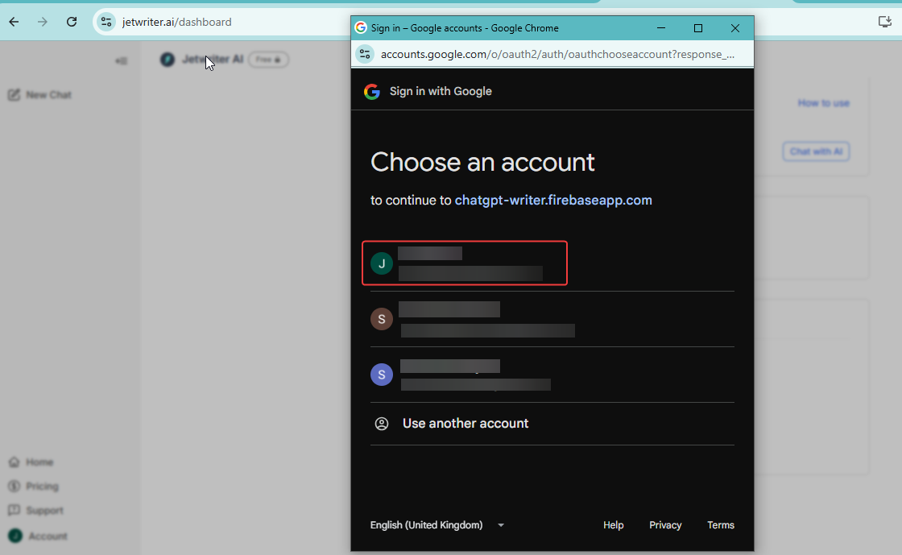The height and width of the screenshot is (555, 902).
Task: Open Home in JetWriter sidebar
Action: click(31, 462)
